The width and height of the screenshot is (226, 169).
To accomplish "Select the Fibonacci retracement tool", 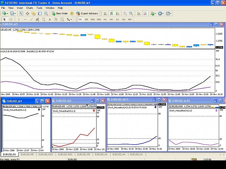I will [43, 19].
